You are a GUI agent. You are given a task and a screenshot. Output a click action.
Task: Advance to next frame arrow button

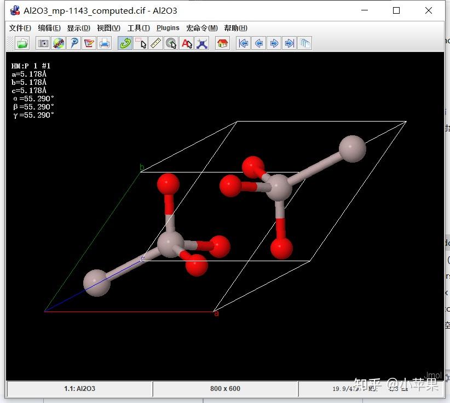pos(274,43)
